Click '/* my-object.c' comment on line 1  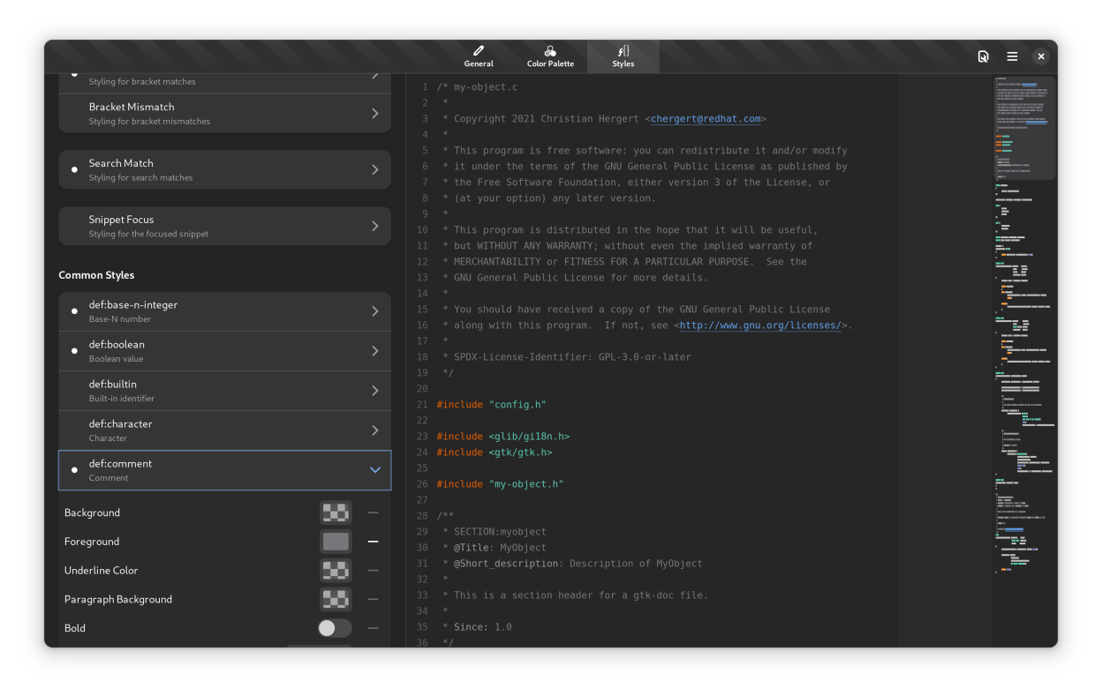coord(477,87)
